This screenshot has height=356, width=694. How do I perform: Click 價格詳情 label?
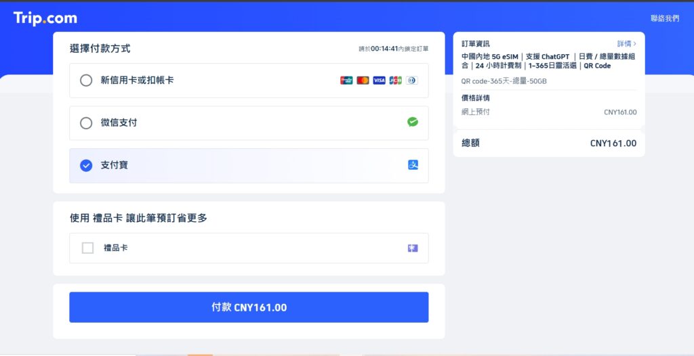pyautogui.click(x=475, y=97)
